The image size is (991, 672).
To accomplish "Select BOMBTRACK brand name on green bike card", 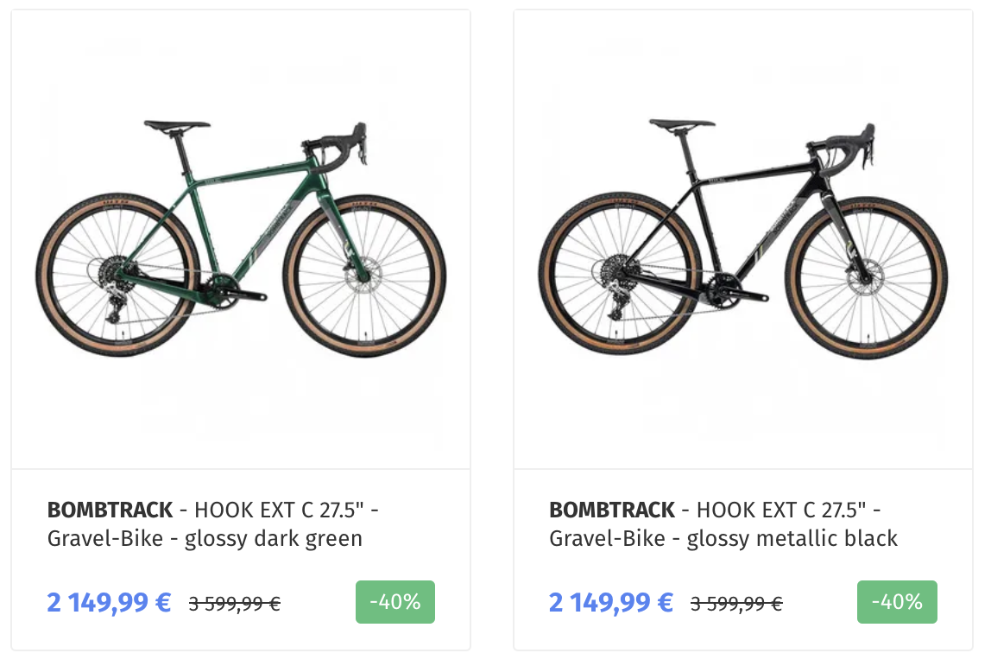I will tap(110, 510).
